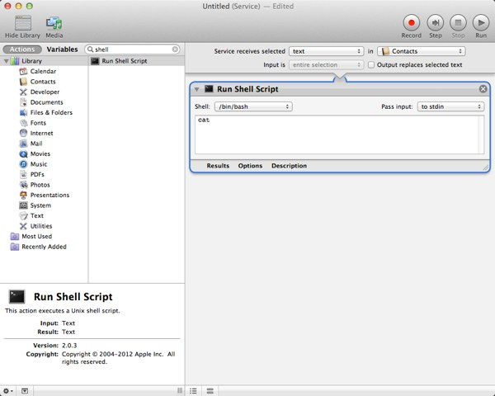Select Movies category in library

(x=35, y=153)
